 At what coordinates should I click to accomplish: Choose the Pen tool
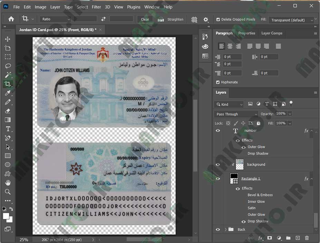point(8,138)
